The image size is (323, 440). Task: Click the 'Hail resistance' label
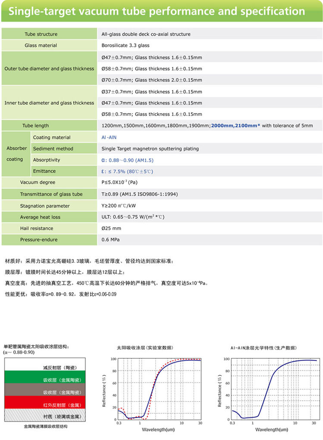tap(36, 228)
